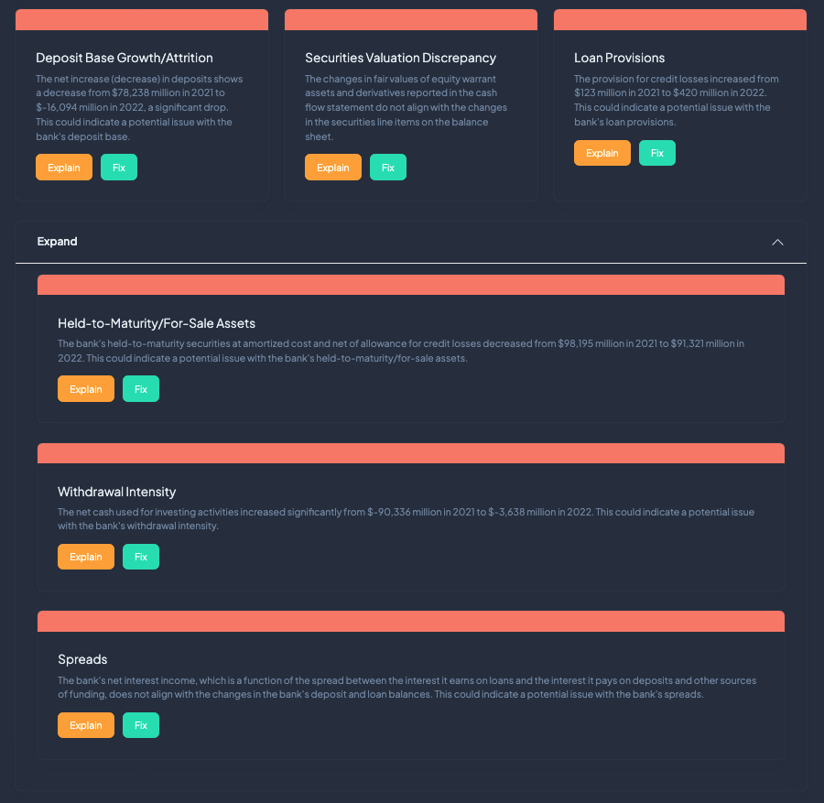Click the Held-to-Maturity/For-Sale Assets heading

[x=157, y=323]
